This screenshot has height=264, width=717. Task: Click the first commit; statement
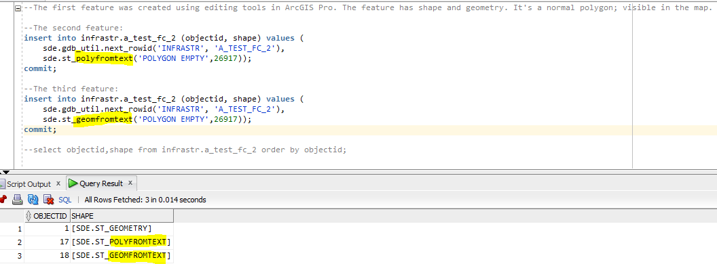pos(40,69)
